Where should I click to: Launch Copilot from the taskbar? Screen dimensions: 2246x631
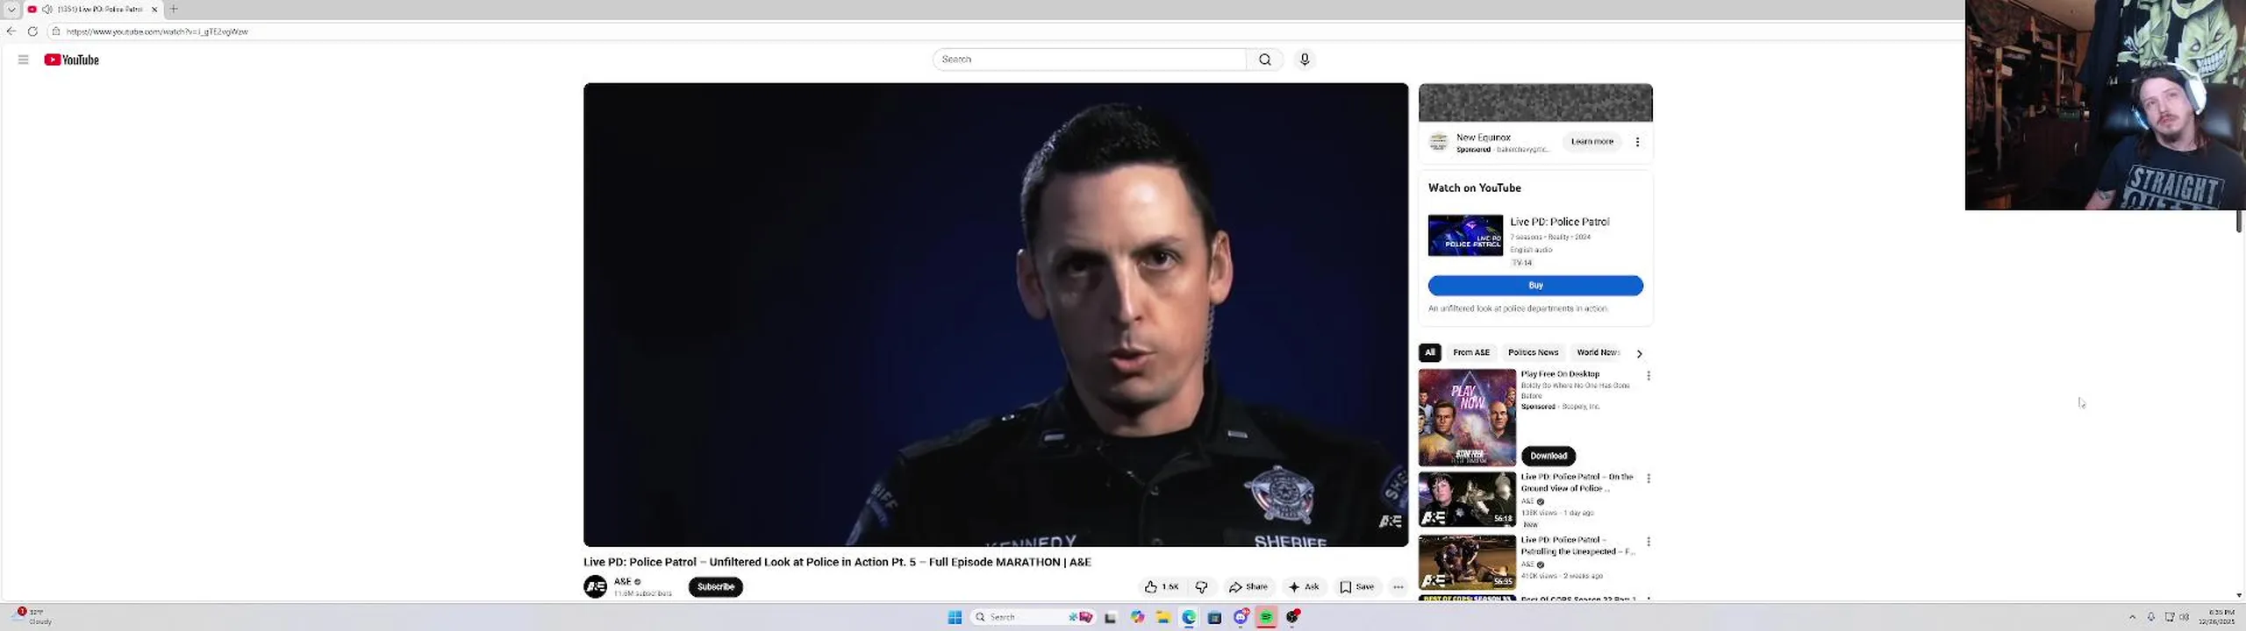[x=1137, y=618]
